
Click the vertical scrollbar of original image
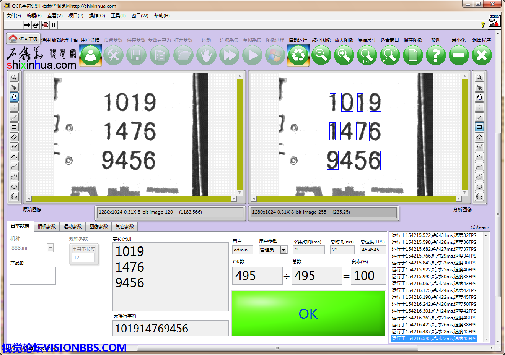coord(240,134)
